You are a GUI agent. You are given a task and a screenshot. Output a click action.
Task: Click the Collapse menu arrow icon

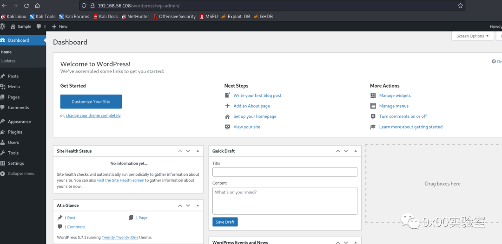click(3, 174)
